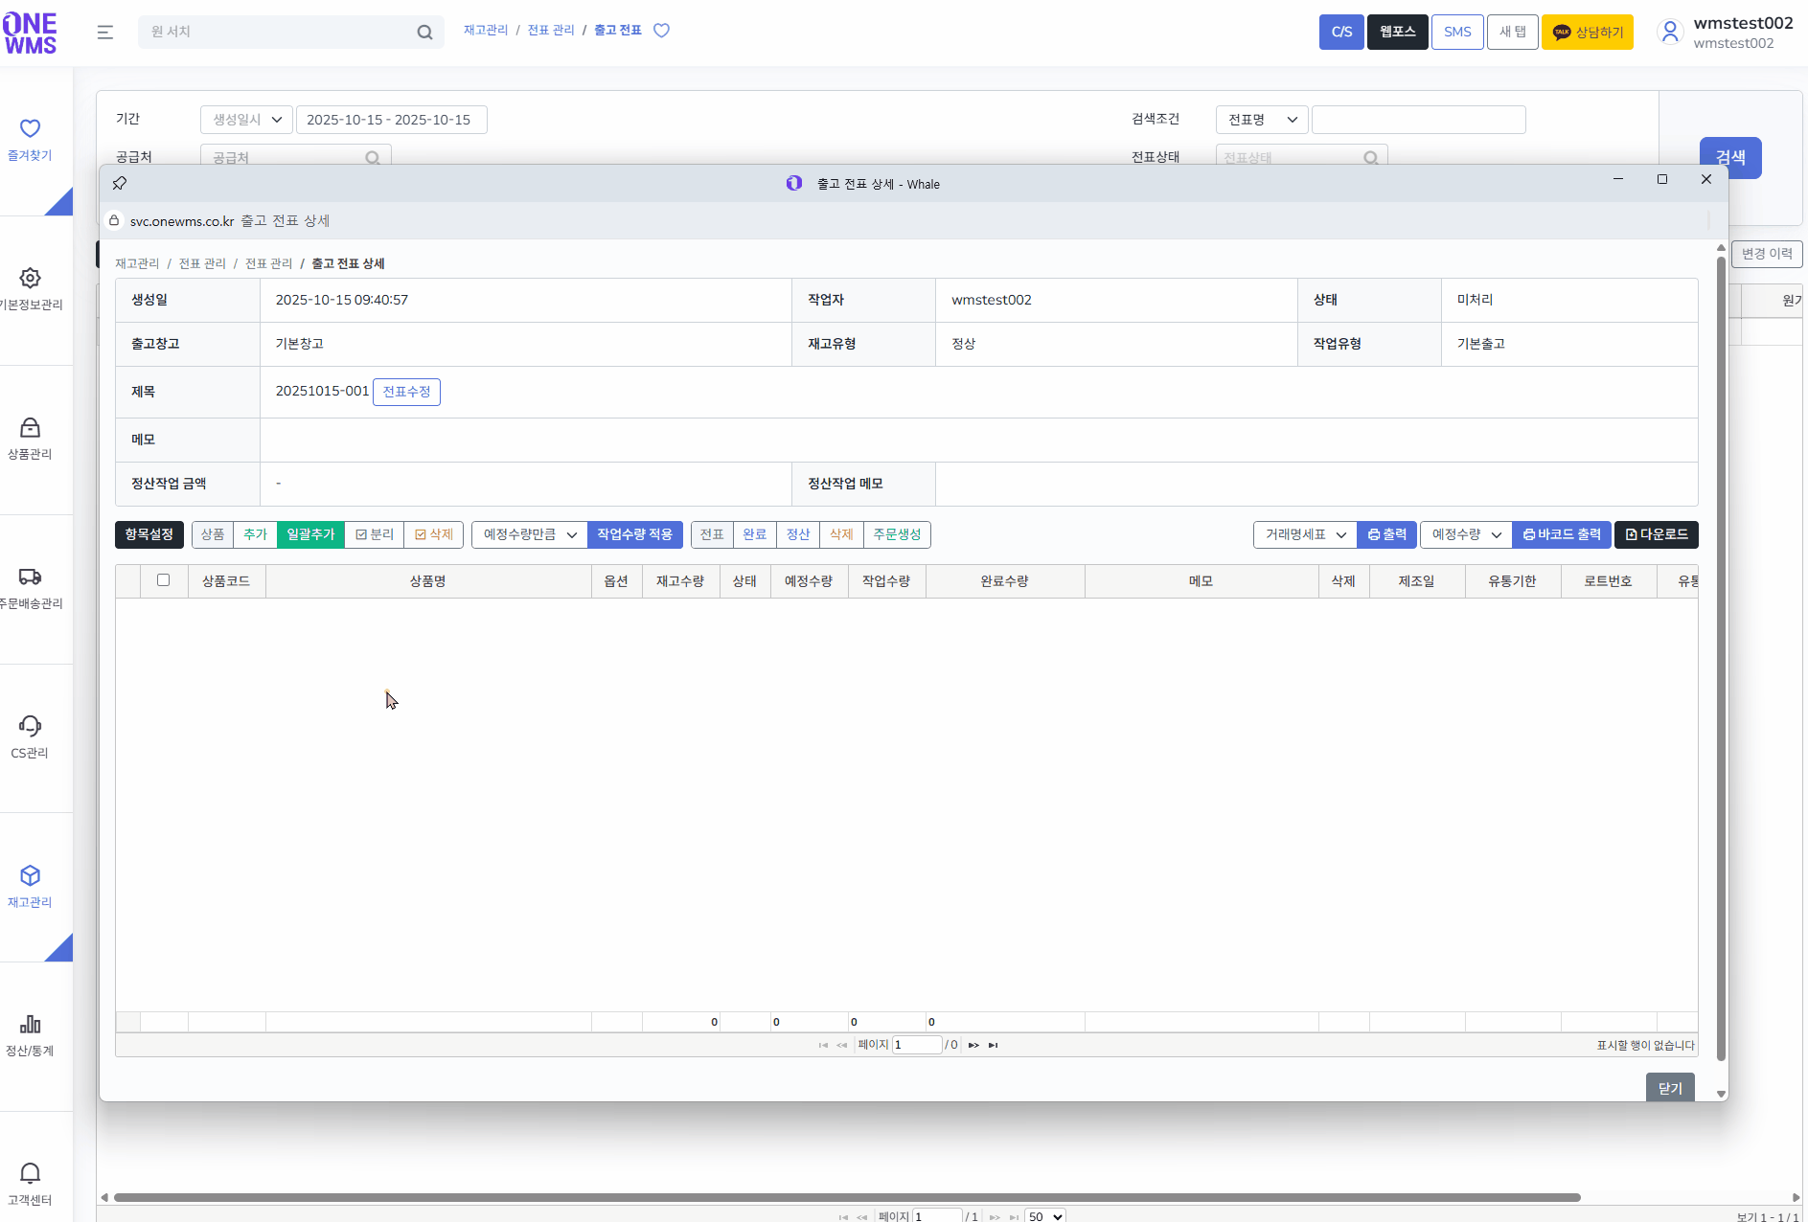Change rows-per-page dropdown showing 50
The width and height of the screenshot is (1808, 1222).
[1045, 1216]
